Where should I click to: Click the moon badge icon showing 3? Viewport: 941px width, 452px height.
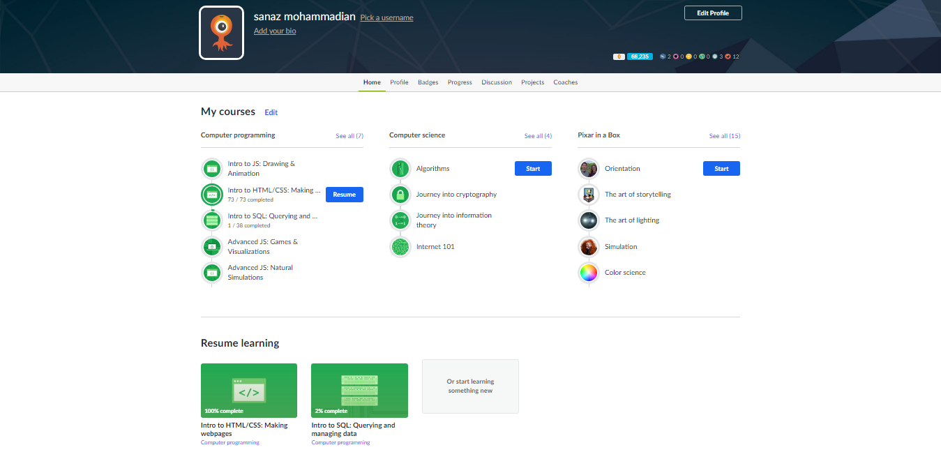[x=715, y=56]
